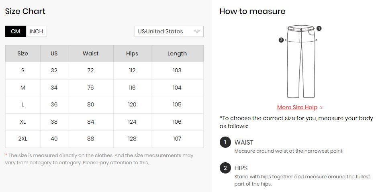Click the XL size row label
The height and width of the screenshot is (192, 376).
23,122
